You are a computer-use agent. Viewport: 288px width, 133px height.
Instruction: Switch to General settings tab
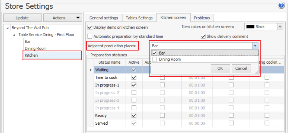[103, 18]
